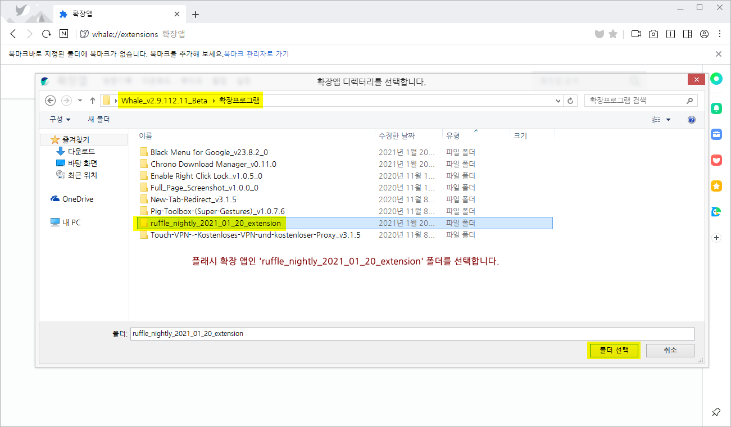Image resolution: width=731 pixels, height=427 pixels.
Task: Open the 구성 organize menu
Action: [x=60, y=120]
